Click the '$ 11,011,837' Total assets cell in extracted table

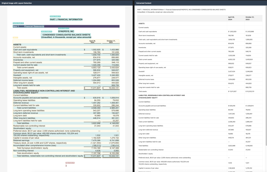click(232, 91)
